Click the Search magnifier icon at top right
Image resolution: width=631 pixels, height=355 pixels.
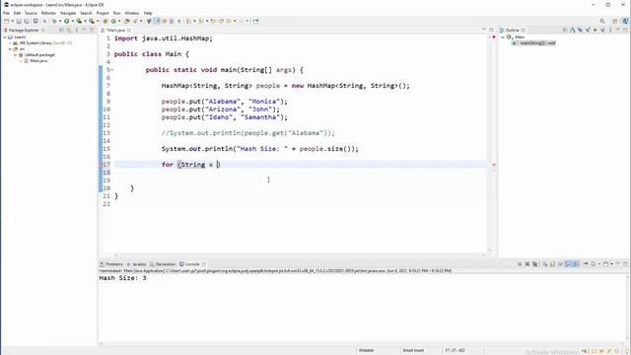(602, 21)
